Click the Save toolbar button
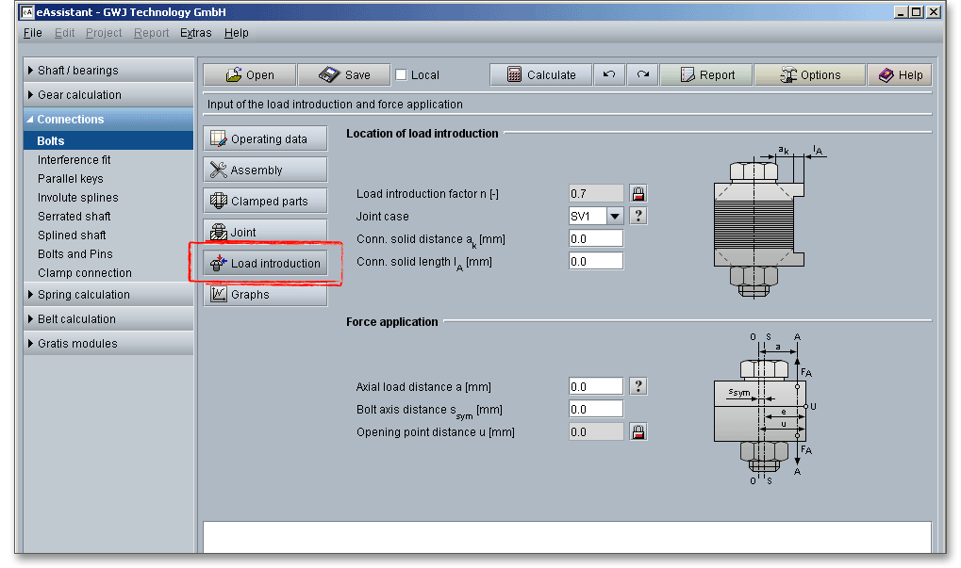This screenshot has width=961, height=568. point(344,75)
